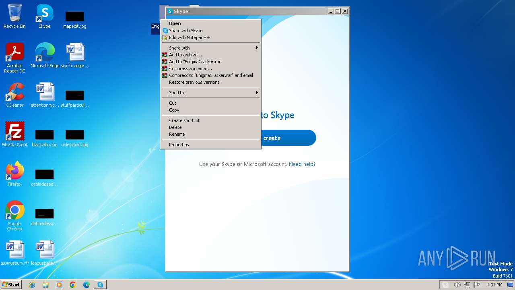Close the Skype window
This screenshot has width=515, height=290.
(344, 11)
